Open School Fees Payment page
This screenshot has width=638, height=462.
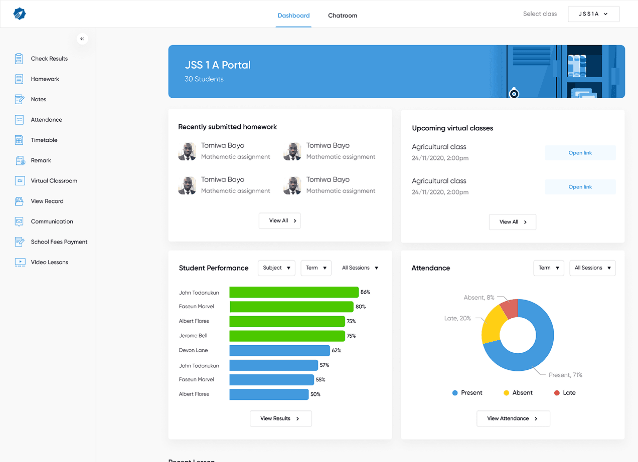[59, 242]
